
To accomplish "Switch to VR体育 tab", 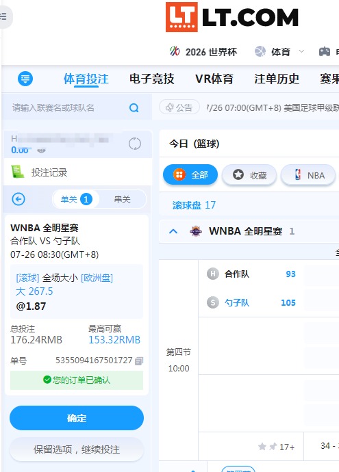I will (214, 79).
